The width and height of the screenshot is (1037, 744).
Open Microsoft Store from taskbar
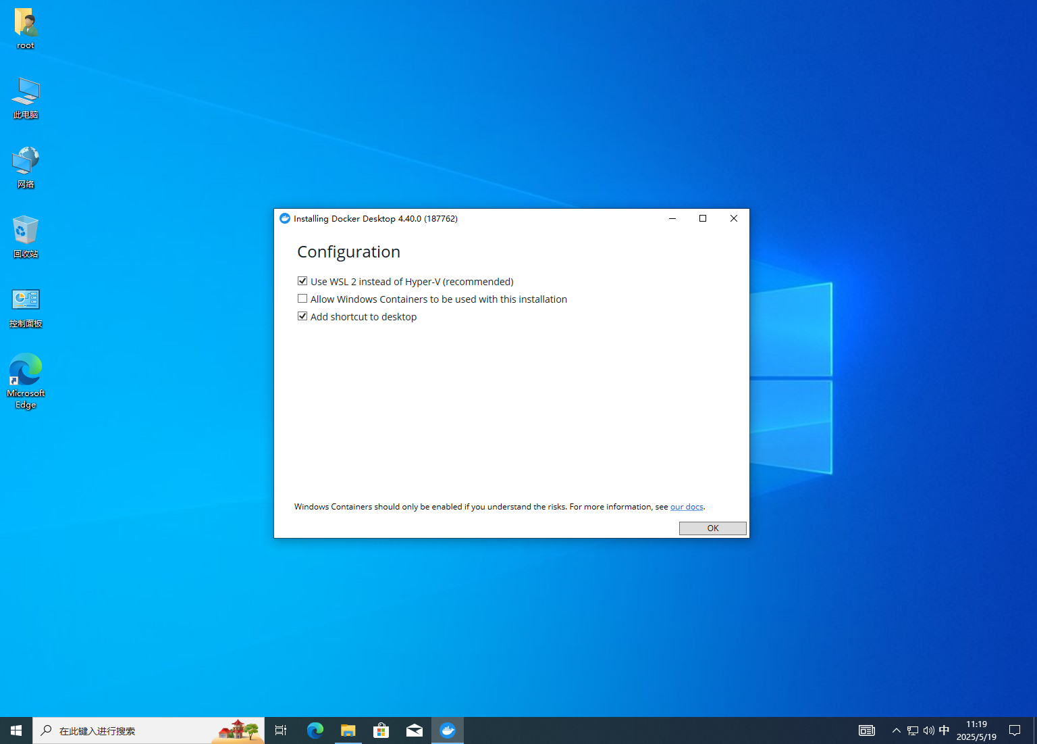tap(381, 730)
